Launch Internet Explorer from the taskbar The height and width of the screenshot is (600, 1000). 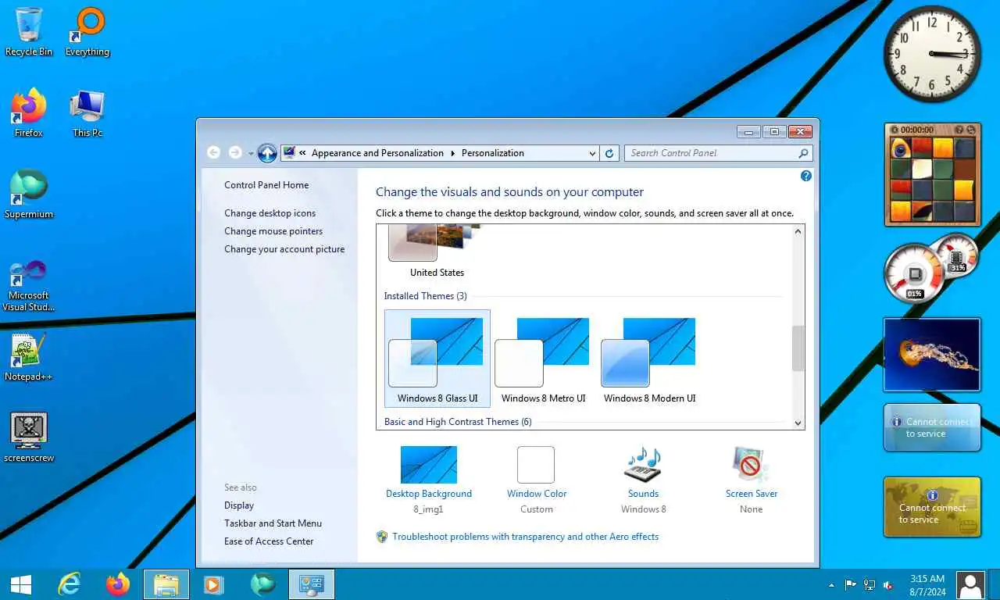70,584
